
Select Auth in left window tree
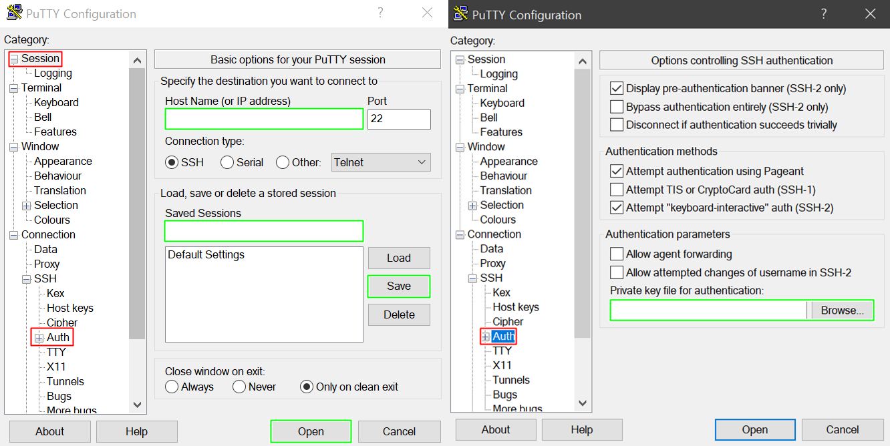(58, 338)
